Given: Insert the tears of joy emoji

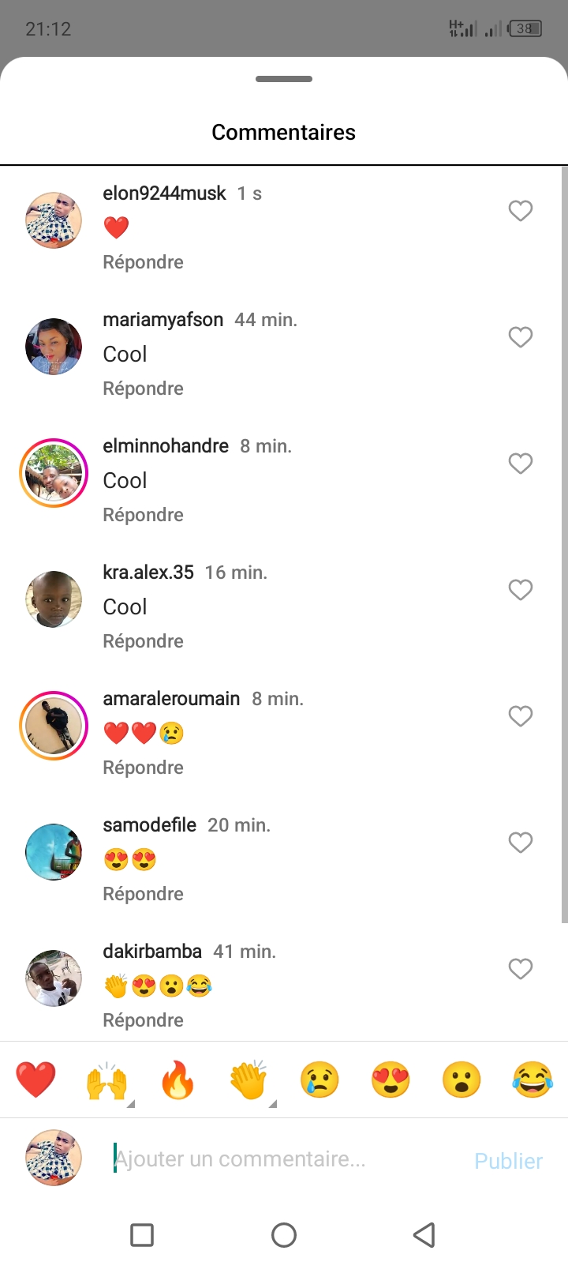Looking at the screenshot, I should pyautogui.click(x=532, y=1080).
